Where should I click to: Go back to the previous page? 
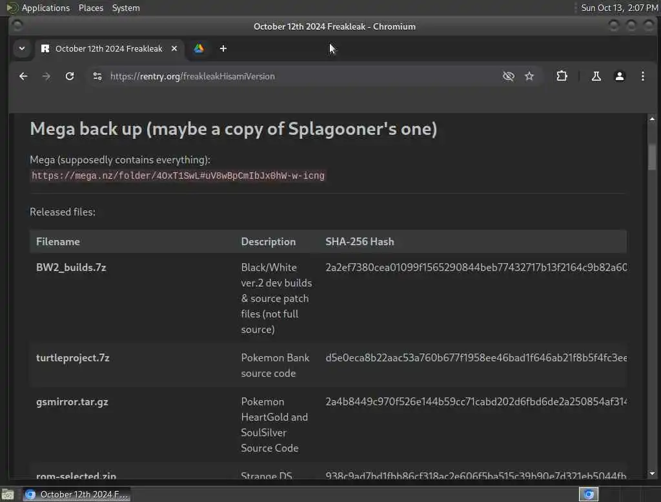[x=23, y=76]
